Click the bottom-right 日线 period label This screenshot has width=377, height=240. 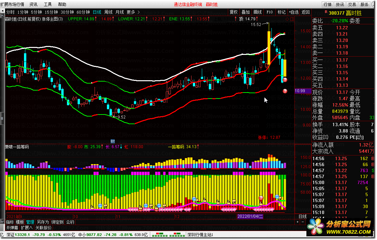[303, 216]
